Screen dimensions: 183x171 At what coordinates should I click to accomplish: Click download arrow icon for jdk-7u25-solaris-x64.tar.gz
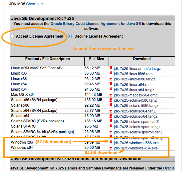click(x=111, y=116)
